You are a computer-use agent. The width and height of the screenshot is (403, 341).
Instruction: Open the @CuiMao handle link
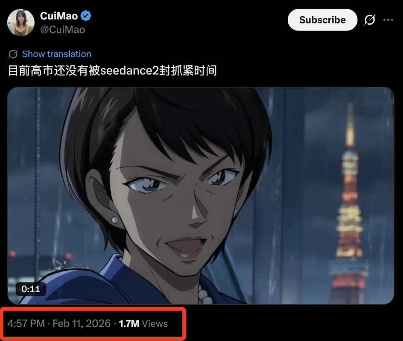62,30
